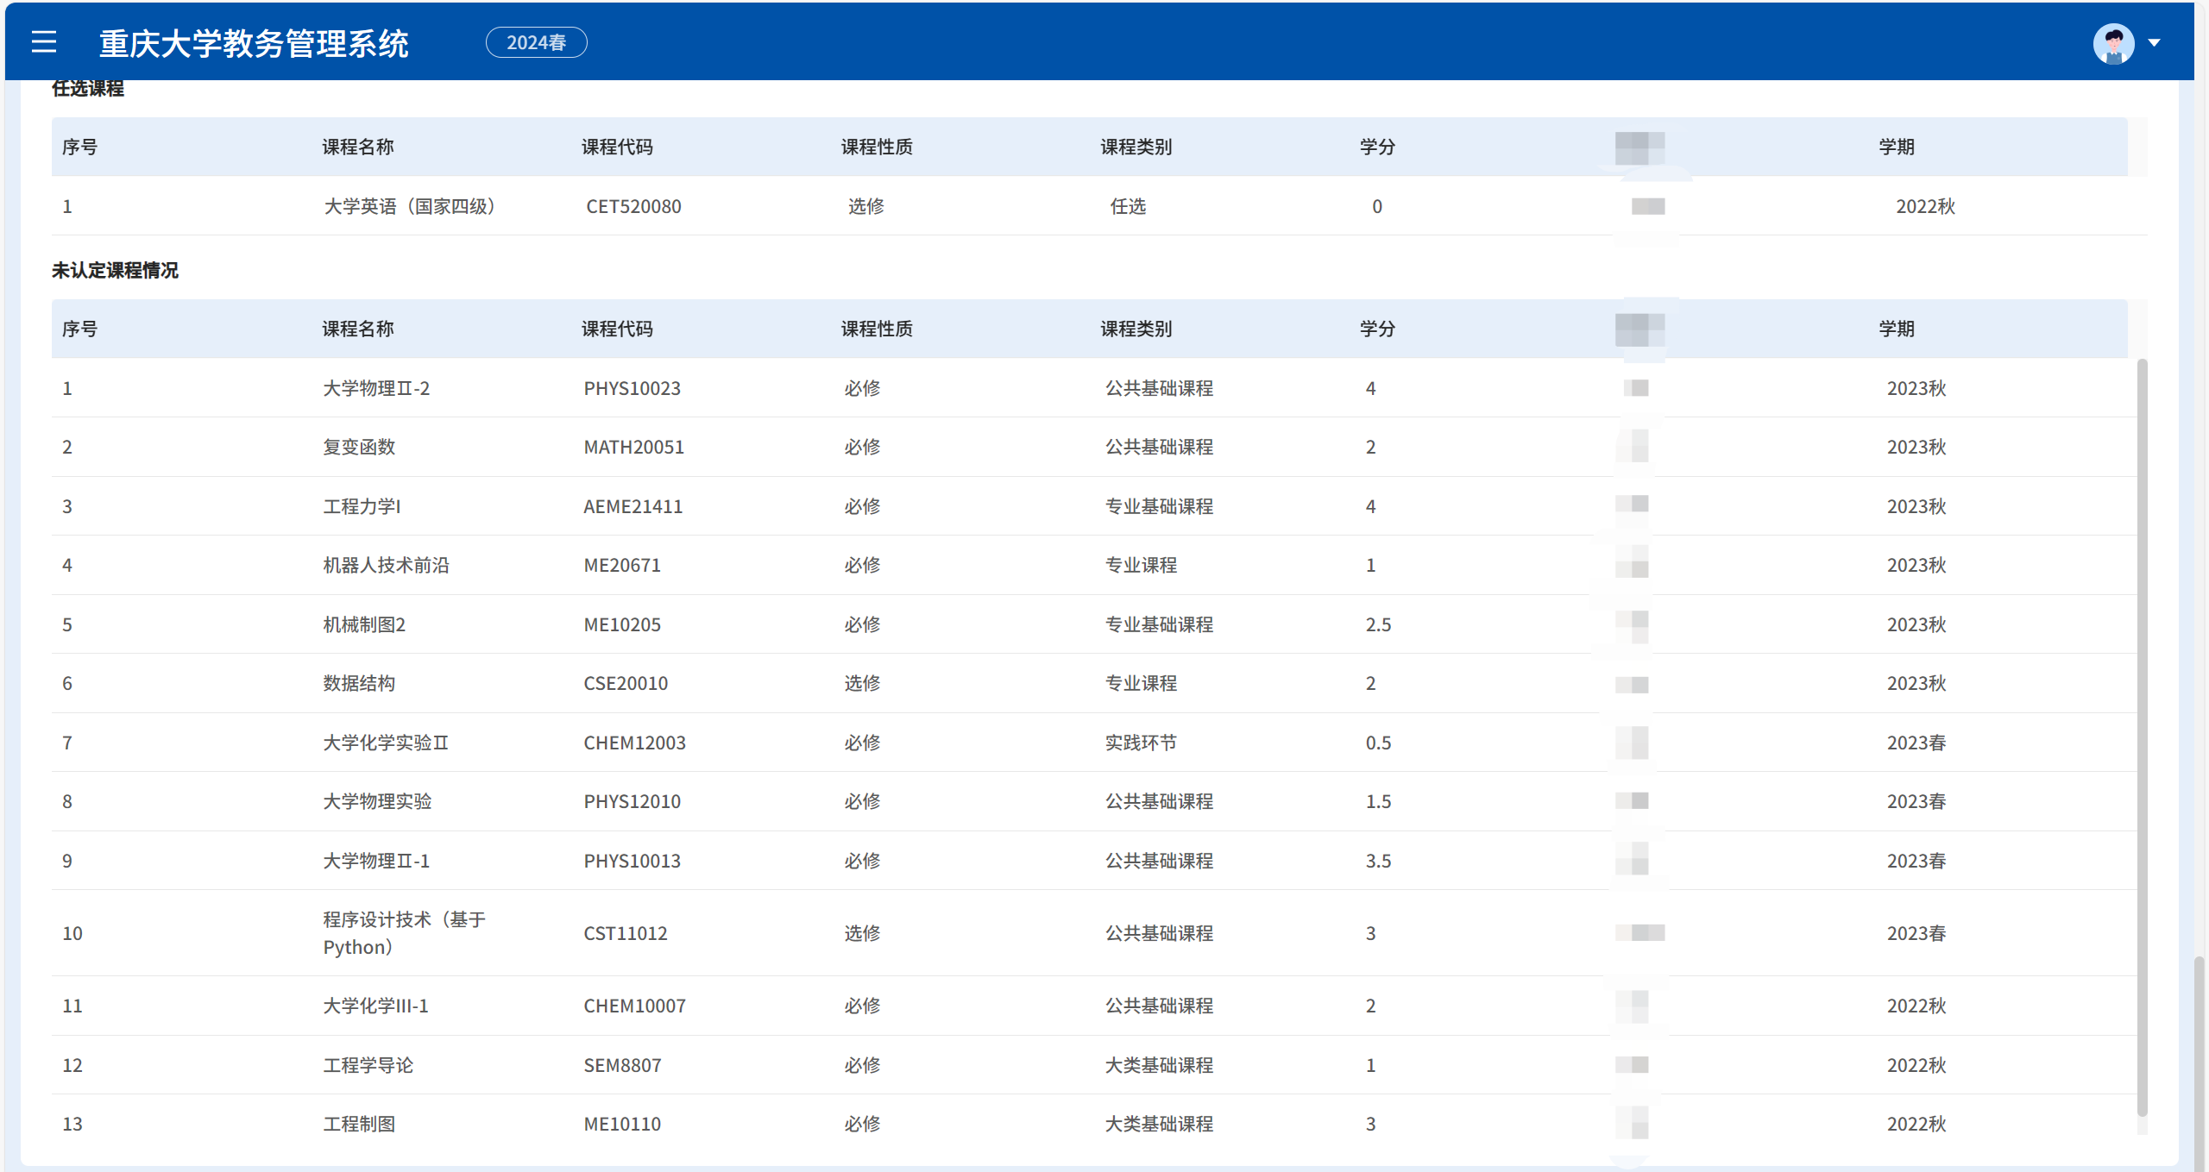Select the 机械制图2 course name
The width and height of the screenshot is (2209, 1172).
(x=364, y=624)
